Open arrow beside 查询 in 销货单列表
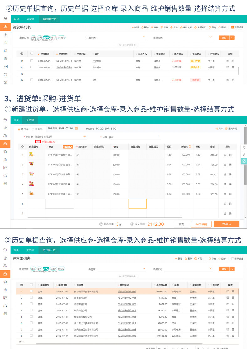247x349 pixels. (232, 38)
